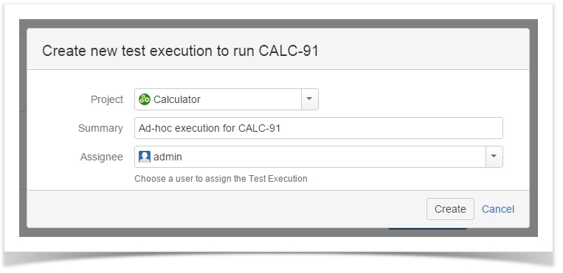Focus the Summary input field
This screenshot has width=563, height=273.
click(319, 128)
